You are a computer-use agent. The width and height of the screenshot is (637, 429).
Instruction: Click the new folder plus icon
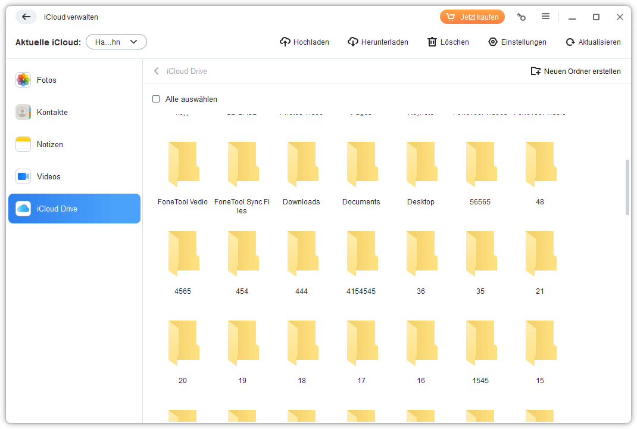point(536,71)
